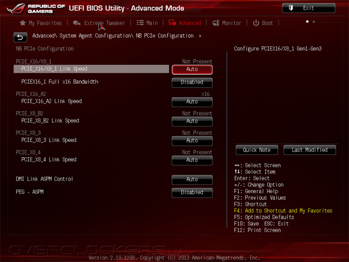
Task: Click PCIE_X8_3 Not Present status
Action: click(197, 133)
